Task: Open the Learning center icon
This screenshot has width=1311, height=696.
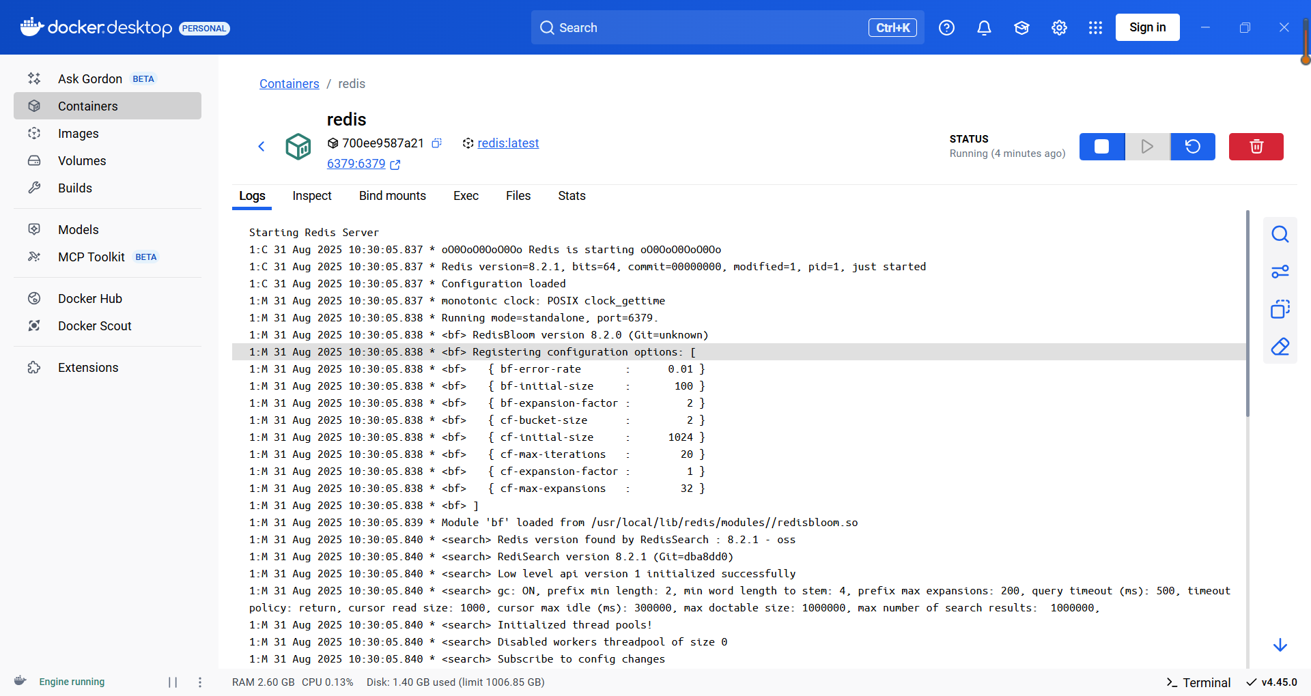Action: pos(1021,27)
